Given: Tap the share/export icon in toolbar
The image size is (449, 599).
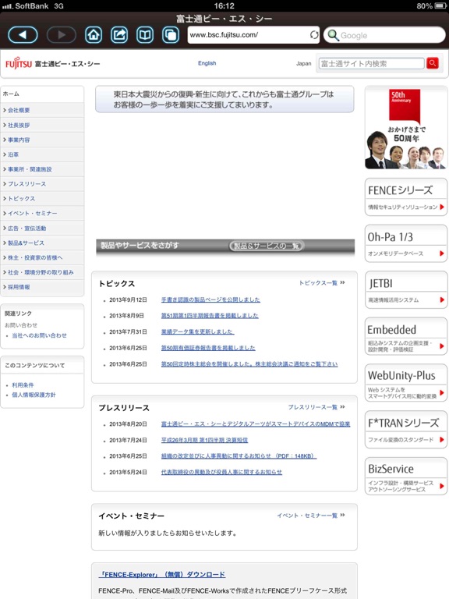Looking at the screenshot, I should click(x=119, y=35).
